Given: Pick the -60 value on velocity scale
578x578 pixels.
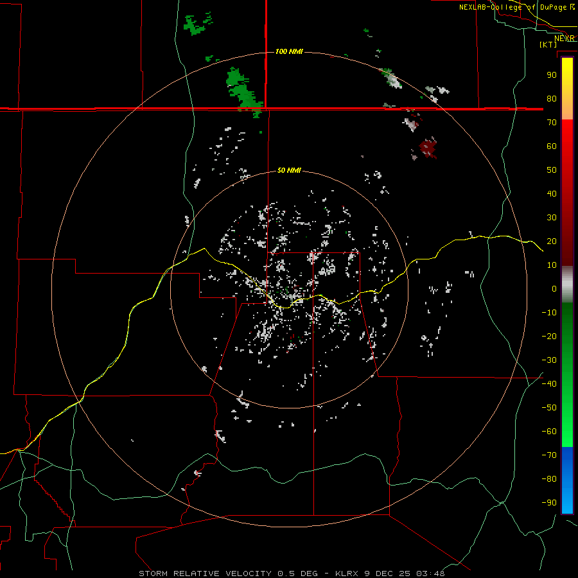Looking at the screenshot, I should coord(549,432).
